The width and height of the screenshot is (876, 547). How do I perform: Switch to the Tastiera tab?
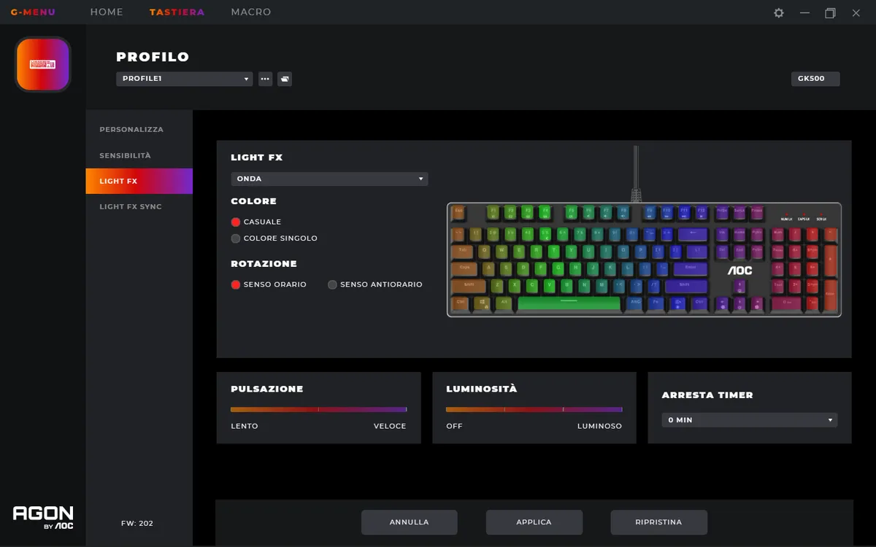click(x=177, y=12)
